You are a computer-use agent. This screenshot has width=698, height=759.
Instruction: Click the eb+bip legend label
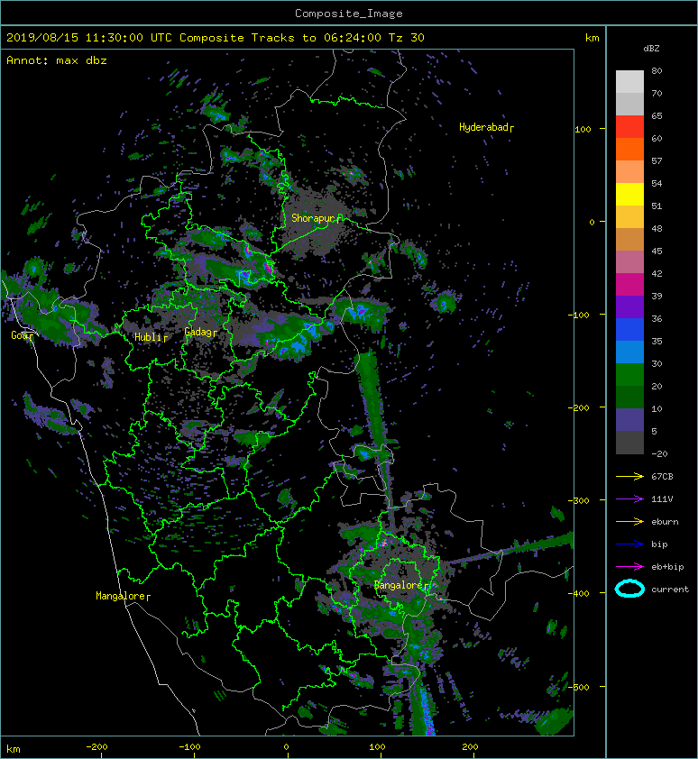667,567
